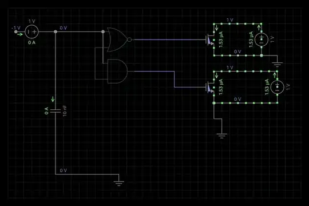Click the upper 1.53 µA drain current label

[x=221, y=39]
